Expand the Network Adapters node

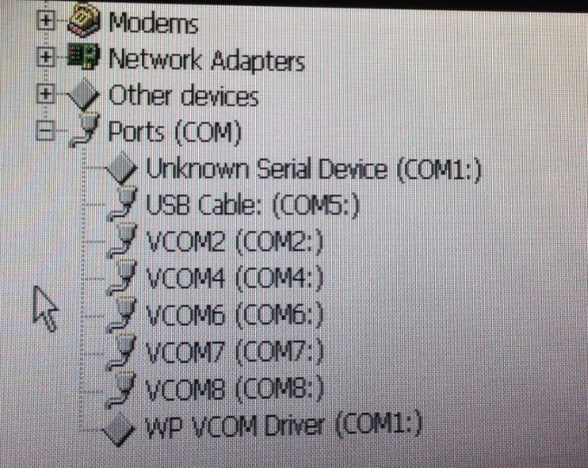point(46,57)
